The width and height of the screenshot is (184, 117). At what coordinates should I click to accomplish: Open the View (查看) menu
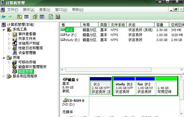45,10
